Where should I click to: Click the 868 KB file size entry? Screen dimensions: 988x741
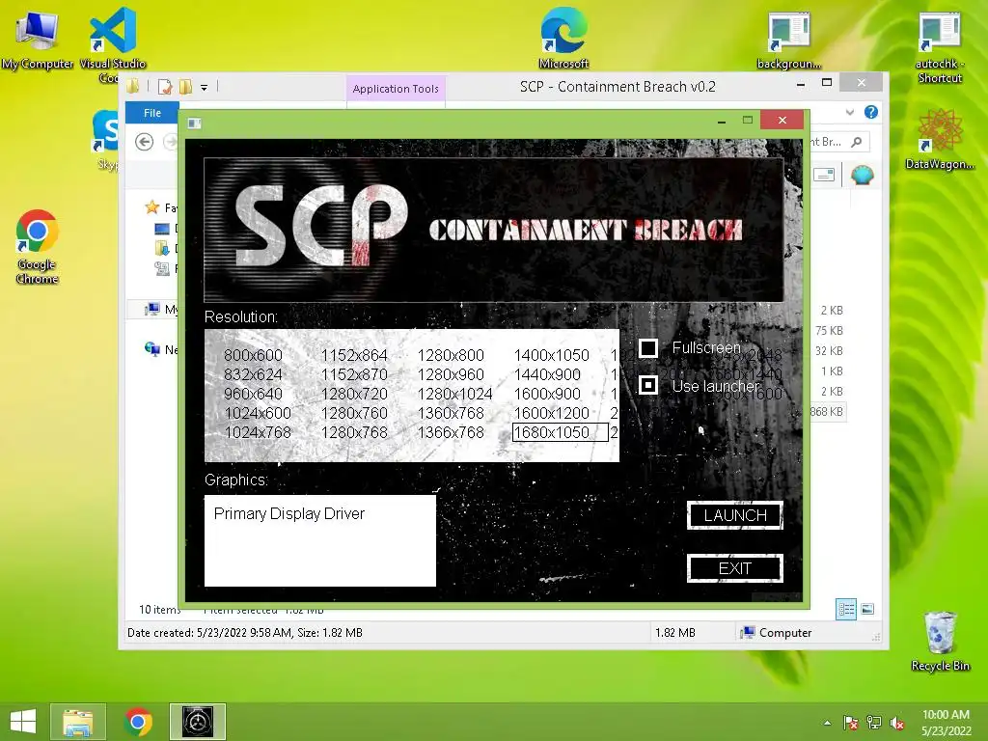(827, 411)
